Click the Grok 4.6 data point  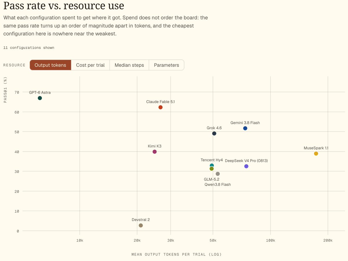point(214,134)
